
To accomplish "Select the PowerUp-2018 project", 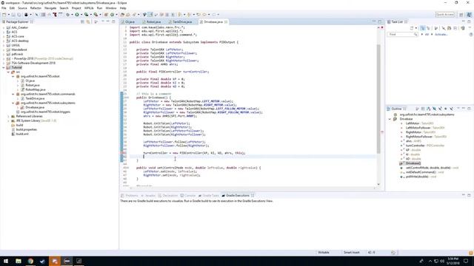I will [x=39, y=58].
